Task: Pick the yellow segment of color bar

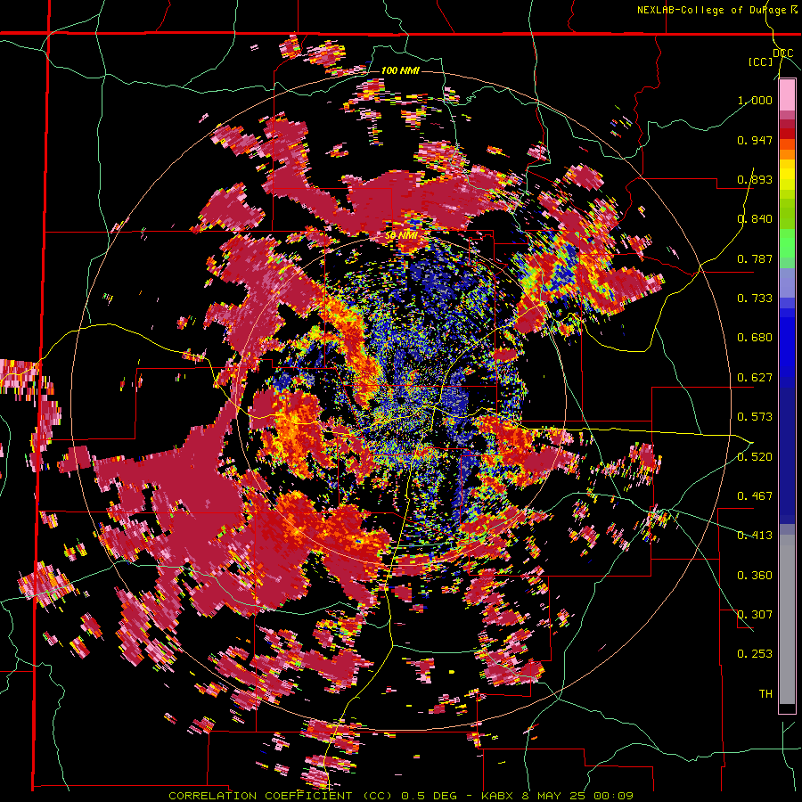Action: tap(787, 176)
